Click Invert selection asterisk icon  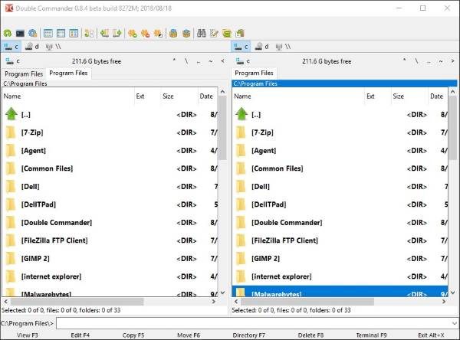pos(158,33)
